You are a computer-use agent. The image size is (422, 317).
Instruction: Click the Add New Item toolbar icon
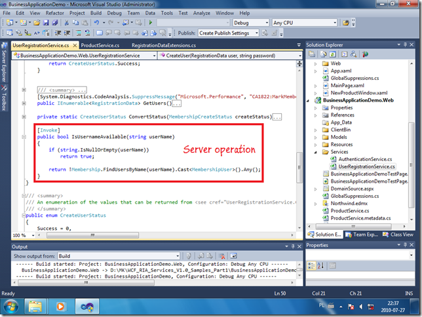[x=24, y=23]
